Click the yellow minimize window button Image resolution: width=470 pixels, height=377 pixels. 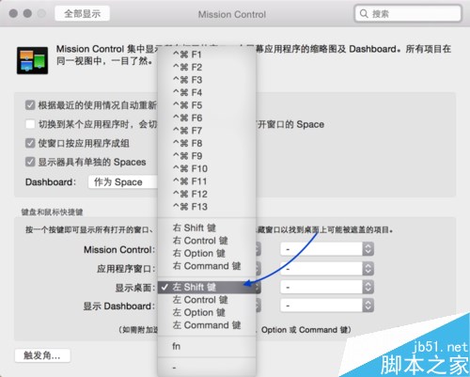[27, 13]
